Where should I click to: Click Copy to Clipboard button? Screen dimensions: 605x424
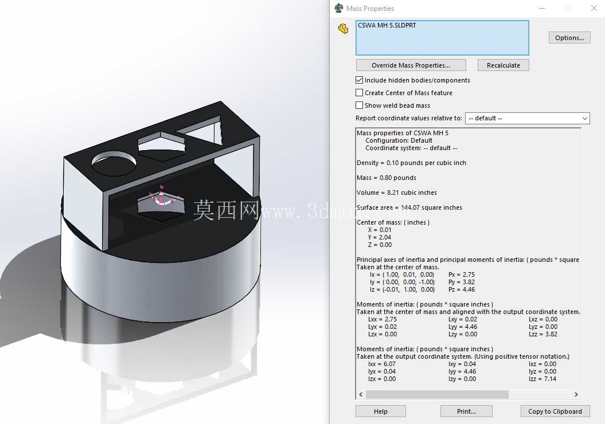(x=555, y=411)
